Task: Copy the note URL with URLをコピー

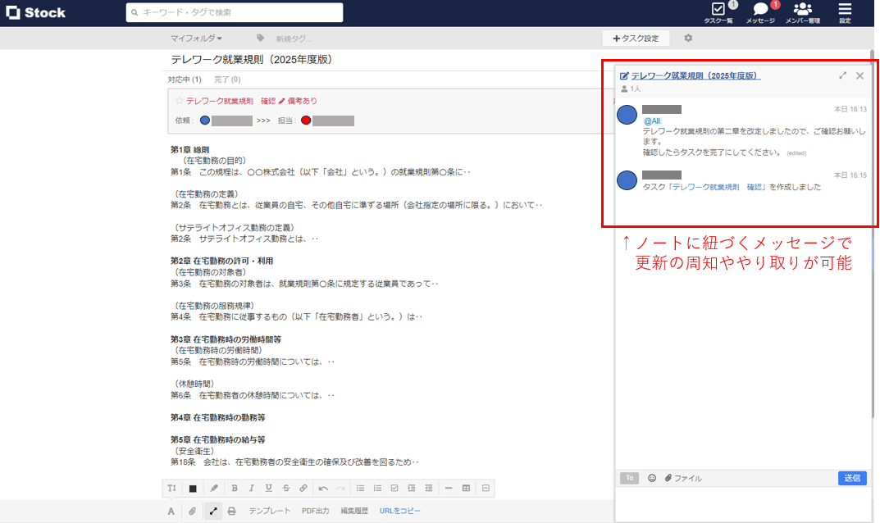Action: pos(401,510)
